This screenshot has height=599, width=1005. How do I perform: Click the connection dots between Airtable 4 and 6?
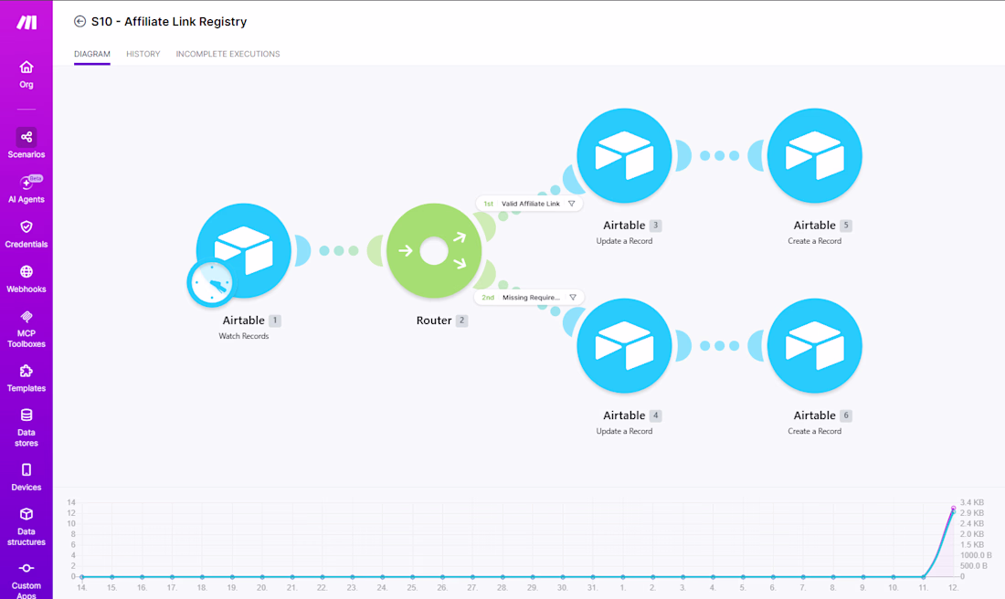[x=719, y=346]
